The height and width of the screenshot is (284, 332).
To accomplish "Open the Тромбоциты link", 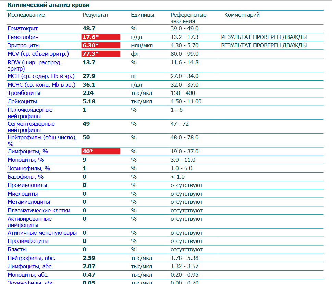I will click(24, 93).
